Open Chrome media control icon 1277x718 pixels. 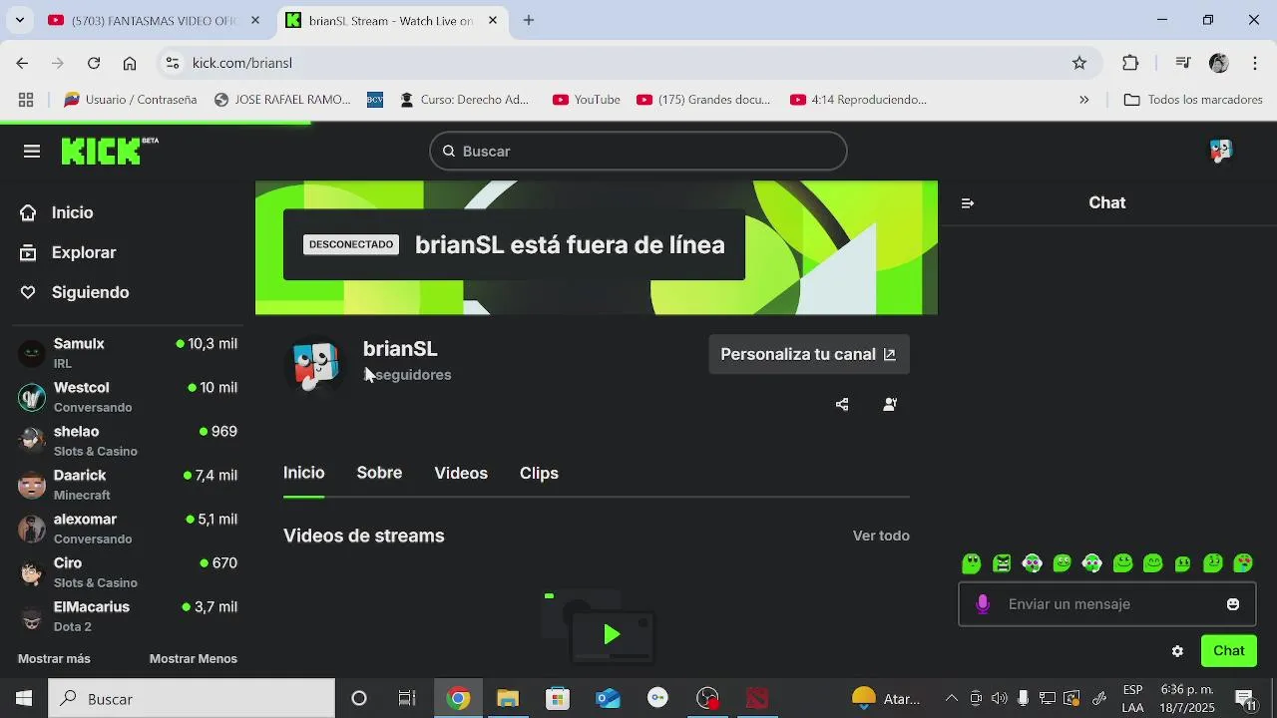[x=1183, y=63]
